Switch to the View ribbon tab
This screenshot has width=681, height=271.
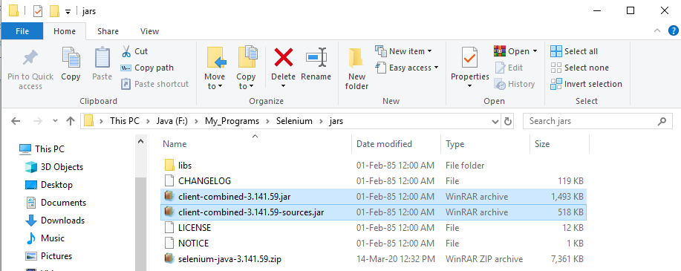[x=149, y=31]
